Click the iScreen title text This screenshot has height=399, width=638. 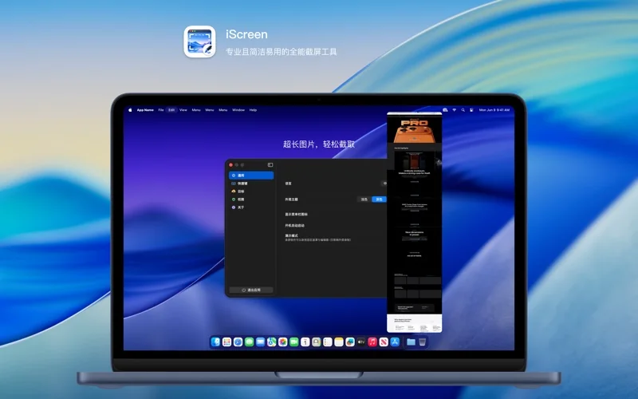[246, 34]
